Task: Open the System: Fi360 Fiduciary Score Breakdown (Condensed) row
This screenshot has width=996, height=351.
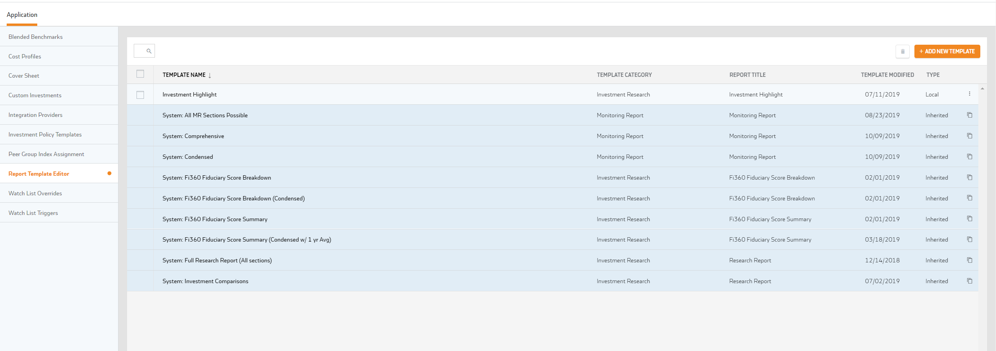Action: point(233,198)
